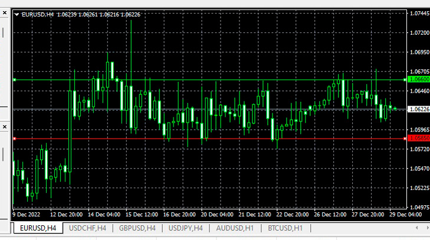The width and height of the screenshot is (430, 240).
Task: Click the green line's right-end handle
Action: (405, 79)
